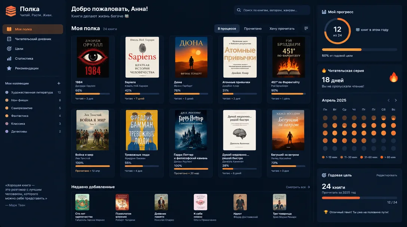407x227 pixels.
Task: Open Статистика bar chart icon
Action: point(9,59)
